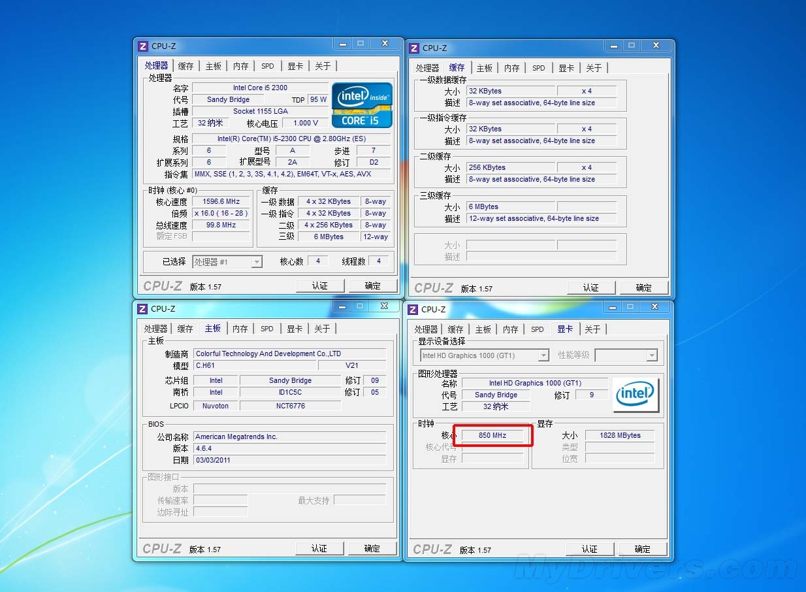
Task: Click the L3 cache size "6 MBytes" in 缓存 window
Action: (x=511, y=206)
